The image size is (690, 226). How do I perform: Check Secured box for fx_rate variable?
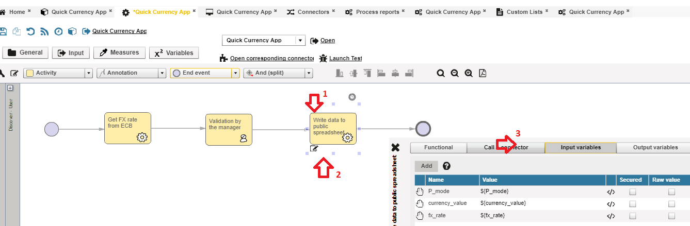(x=632, y=216)
